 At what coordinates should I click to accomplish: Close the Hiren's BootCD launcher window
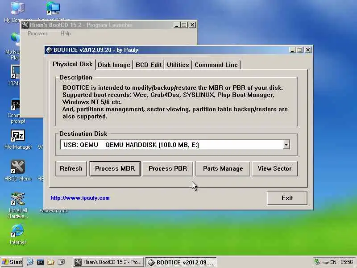coord(192,25)
